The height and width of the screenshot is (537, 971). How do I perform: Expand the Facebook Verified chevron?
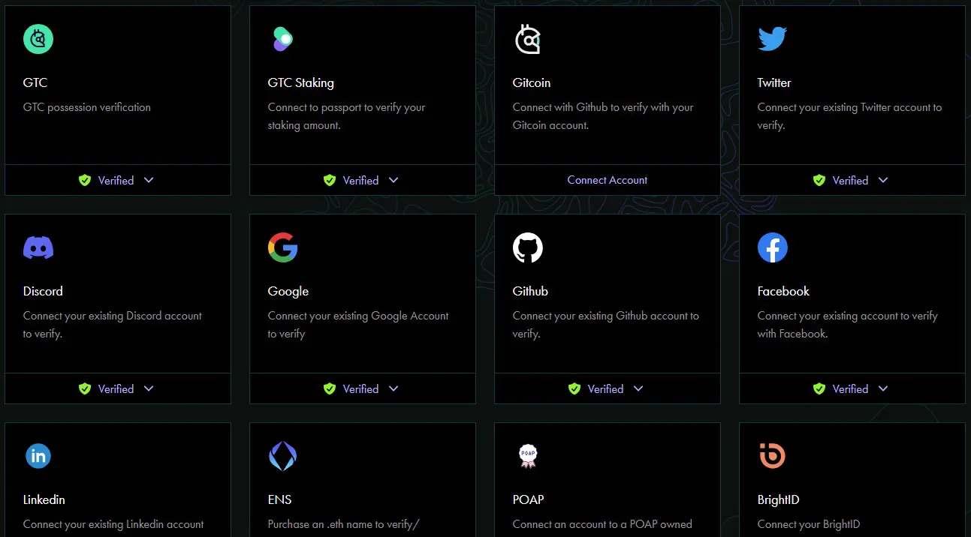[883, 388]
